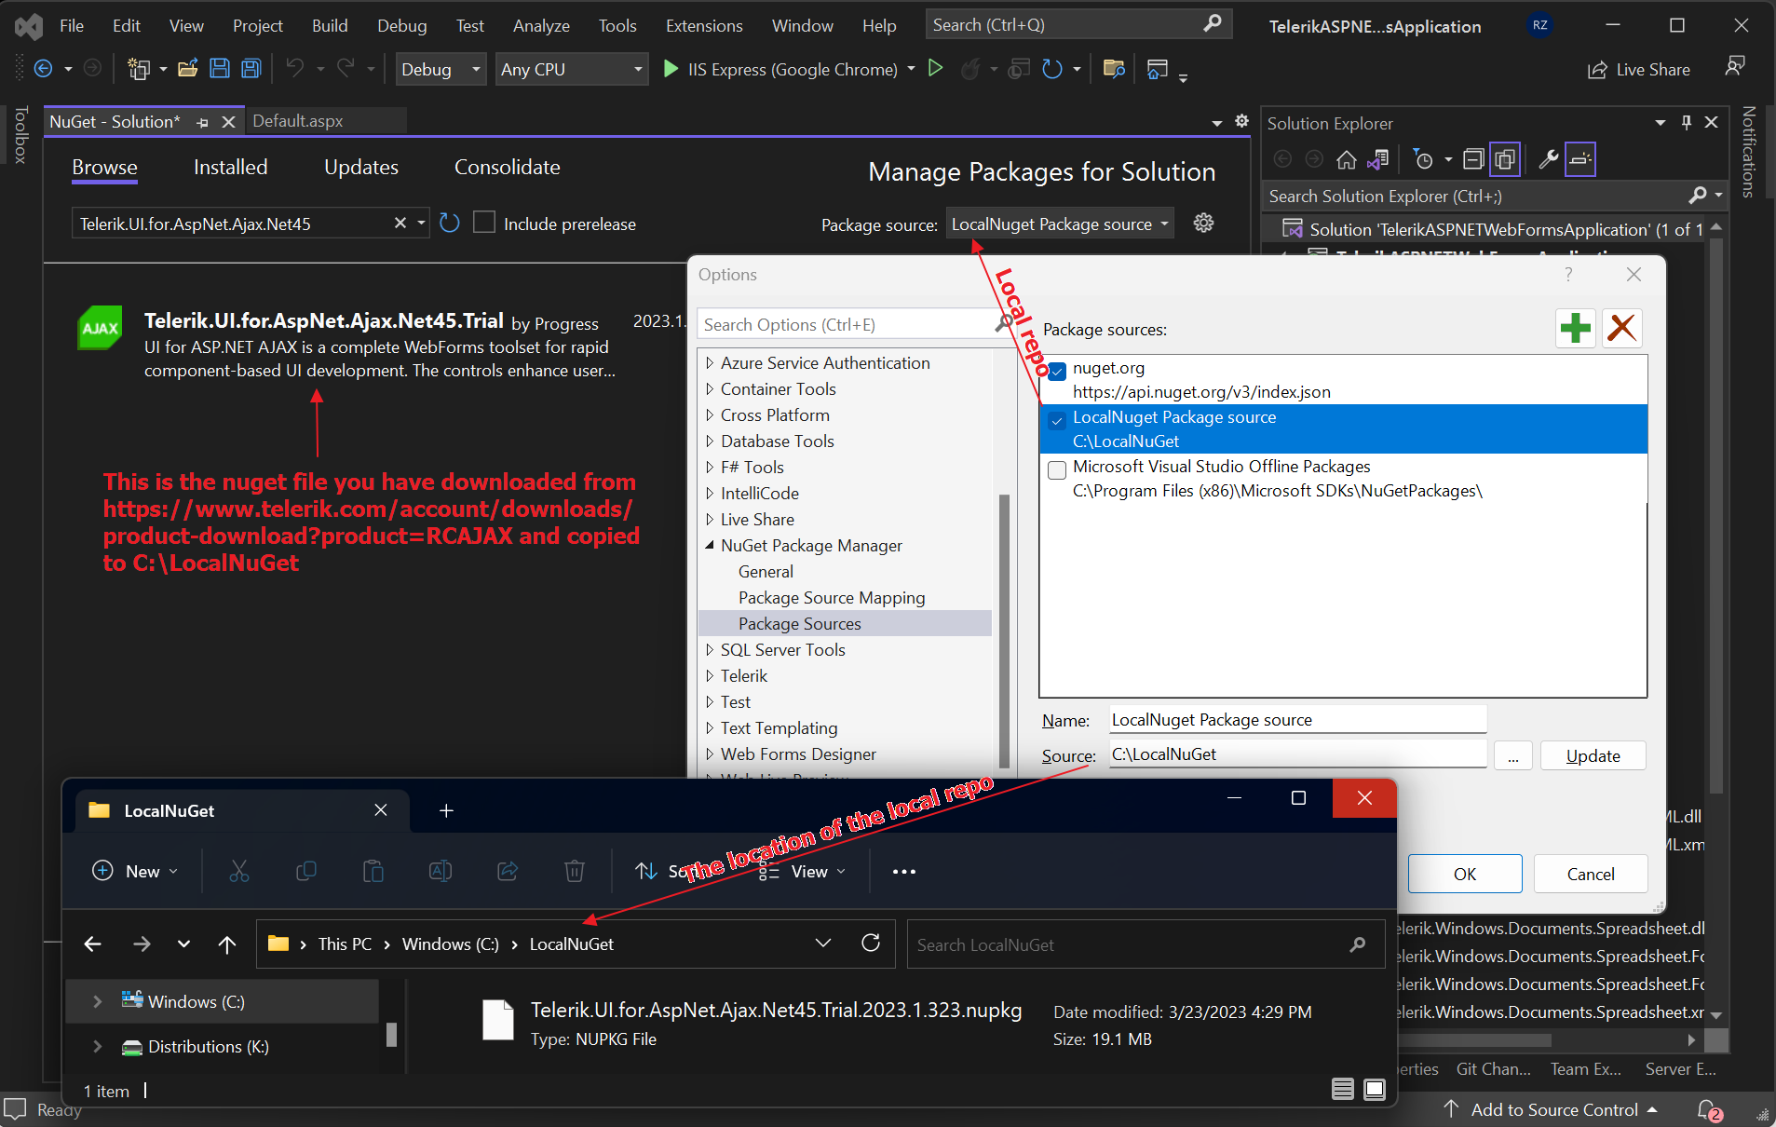Click the Save All toolbar icon

click(251, 69)
